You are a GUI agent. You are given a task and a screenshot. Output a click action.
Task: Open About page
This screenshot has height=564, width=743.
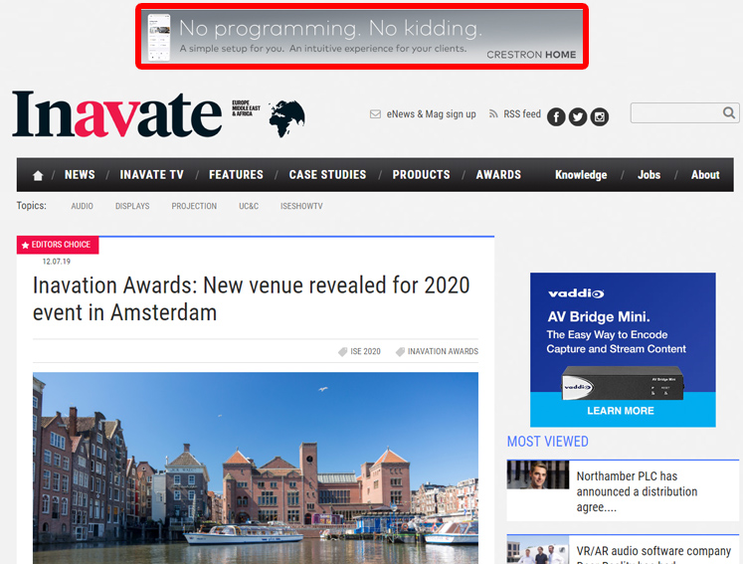[x=705, y=175]
